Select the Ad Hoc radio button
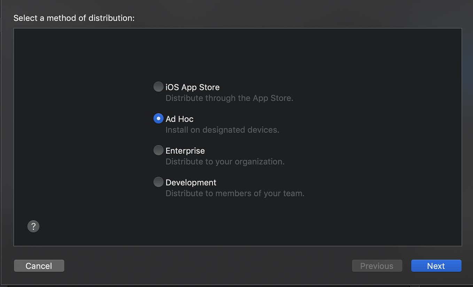Image resolution: width=473 pixels, height=287 pixels. pyautogui.click(x=158, y=118)
